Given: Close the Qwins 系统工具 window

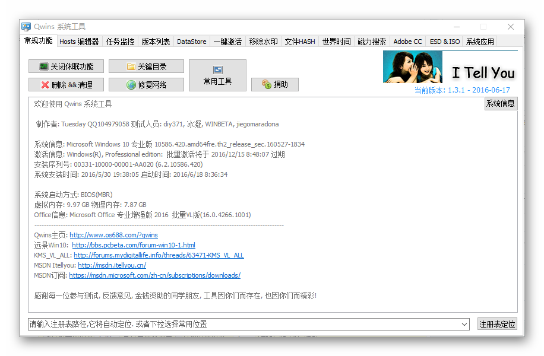Looking at the screenshot, I should click(511, 27).
